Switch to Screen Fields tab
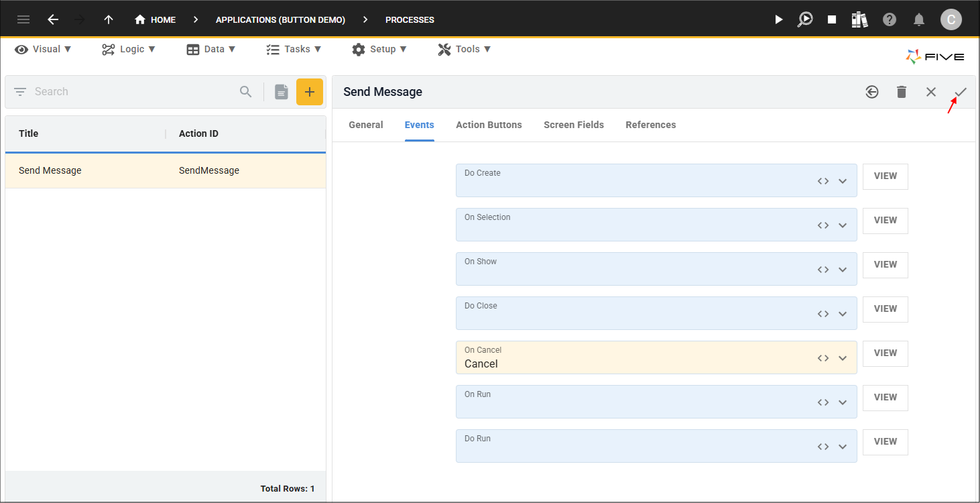This screenshot has height=503, width=980. pos(574,125)
